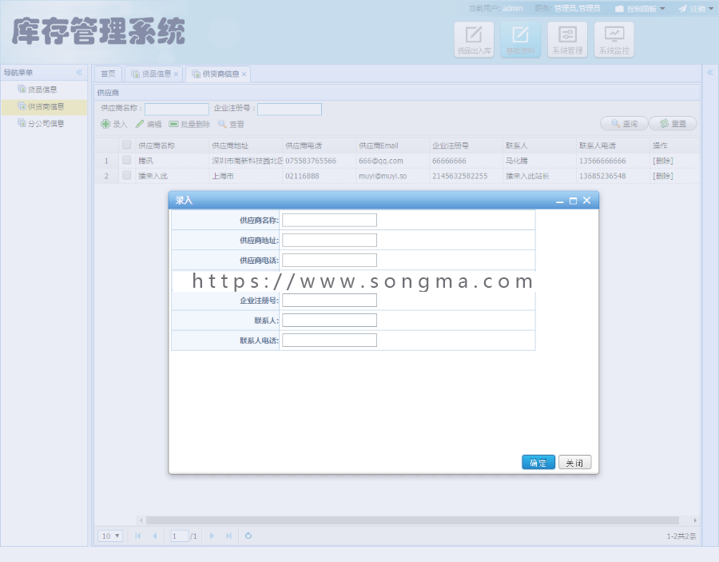
Task: Click the 重置 reset button
Action: pos(673,123)
